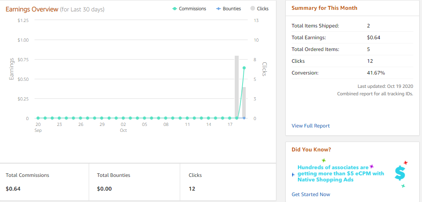
Task: Open the View Full Report link
Action: (311, 126)
